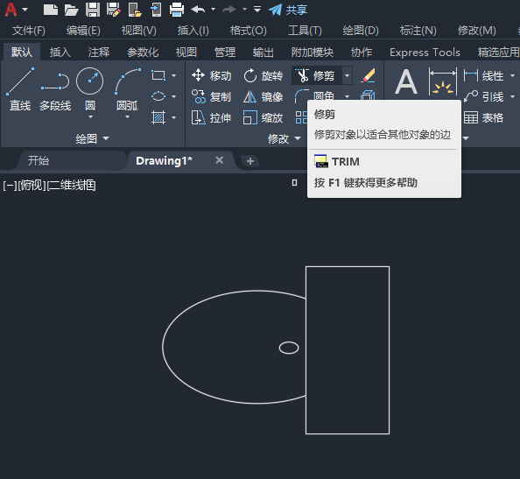Viewport: 520px width, 479px height.
Task: Click the Scale (缩放) tool
Action: 263,117
